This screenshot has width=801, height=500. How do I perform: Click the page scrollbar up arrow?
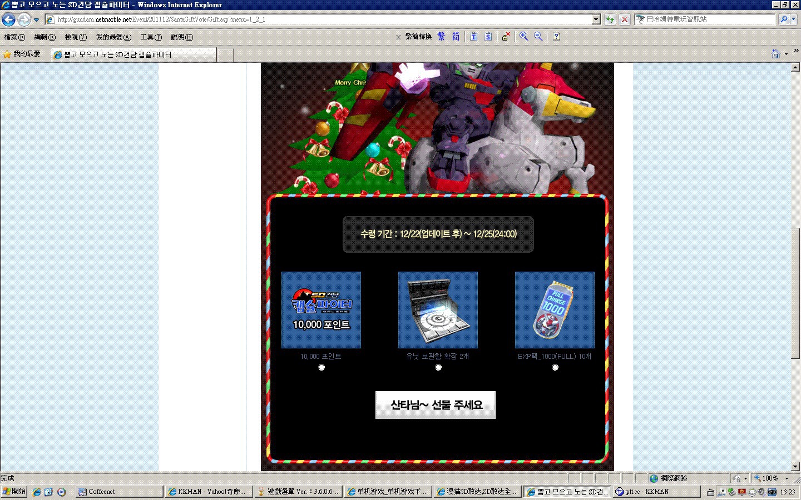click(x=795, y=67)
